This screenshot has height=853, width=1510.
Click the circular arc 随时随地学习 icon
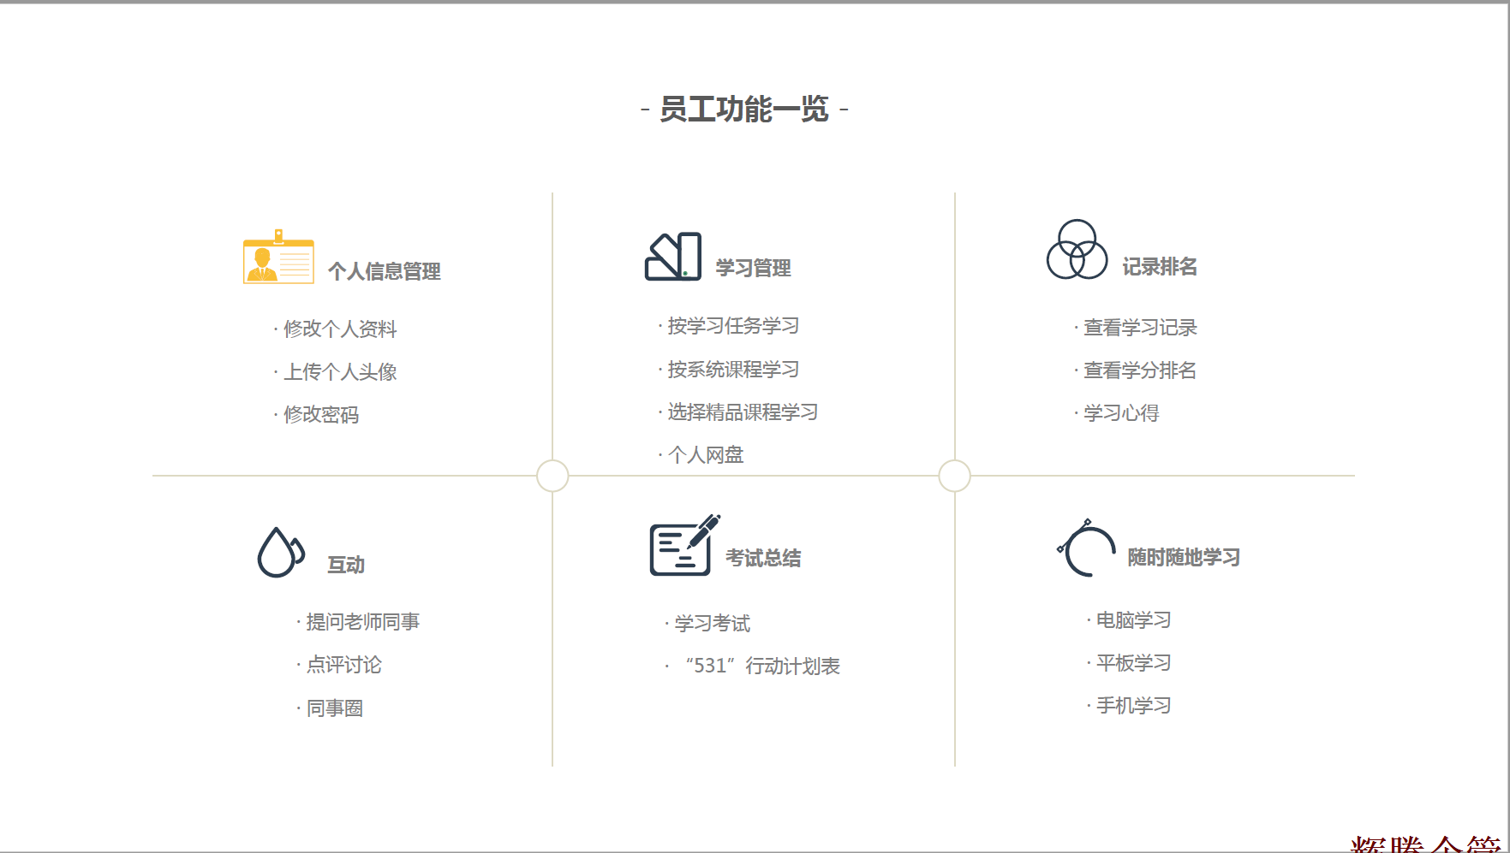pyautogui.click(x=1087, y=548)
